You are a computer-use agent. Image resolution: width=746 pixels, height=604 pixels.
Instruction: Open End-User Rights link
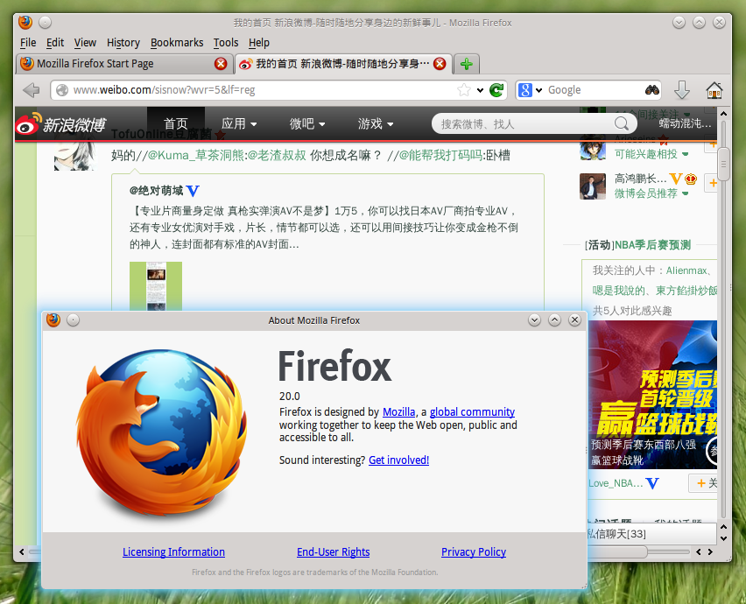tap(333, 551)
